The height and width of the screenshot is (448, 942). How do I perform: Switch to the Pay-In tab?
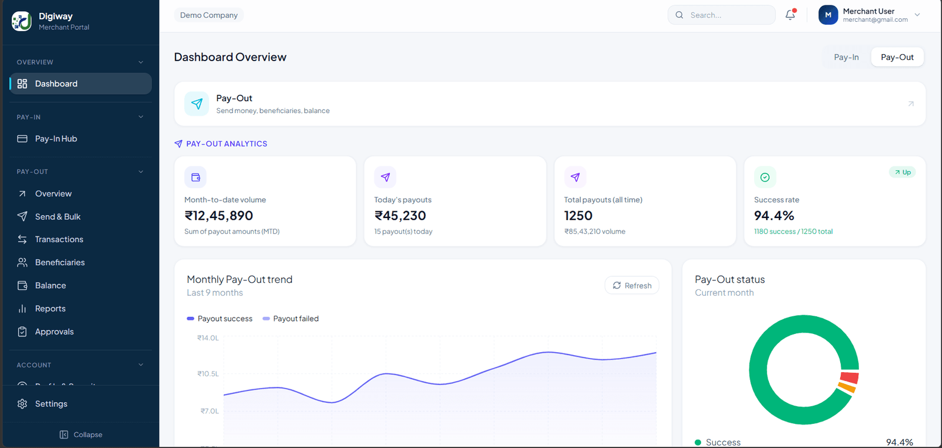click(846, 57)
